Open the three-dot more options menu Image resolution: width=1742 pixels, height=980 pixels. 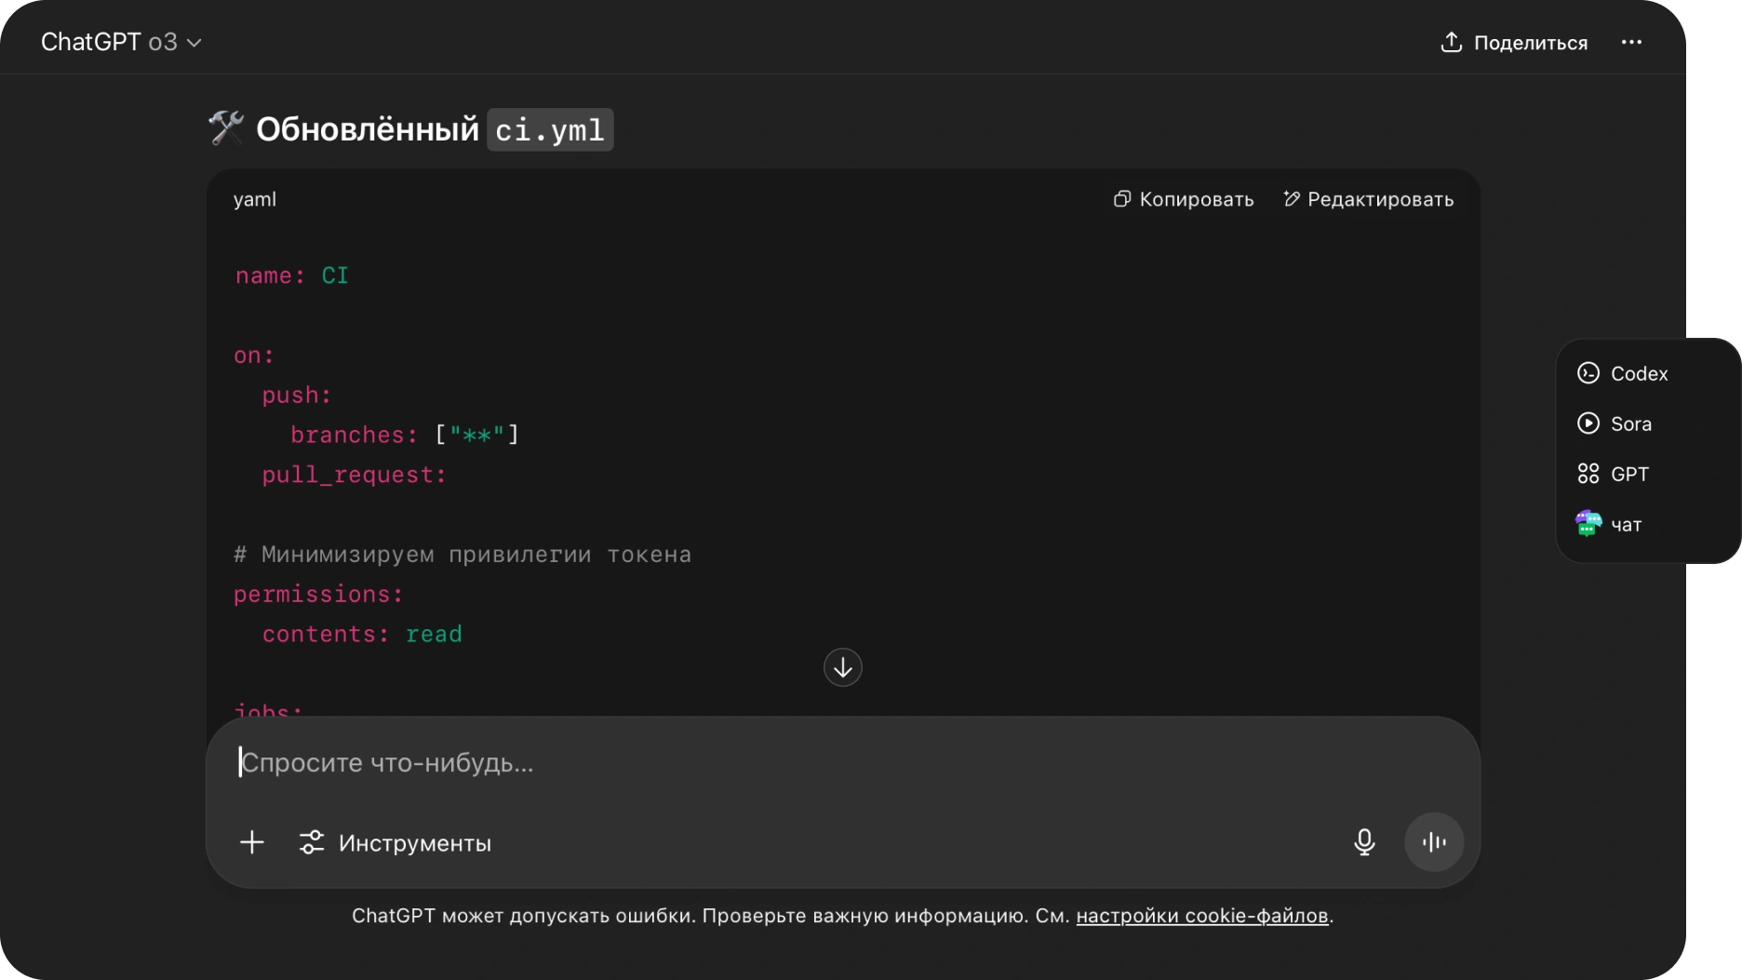coord(1631,43)
